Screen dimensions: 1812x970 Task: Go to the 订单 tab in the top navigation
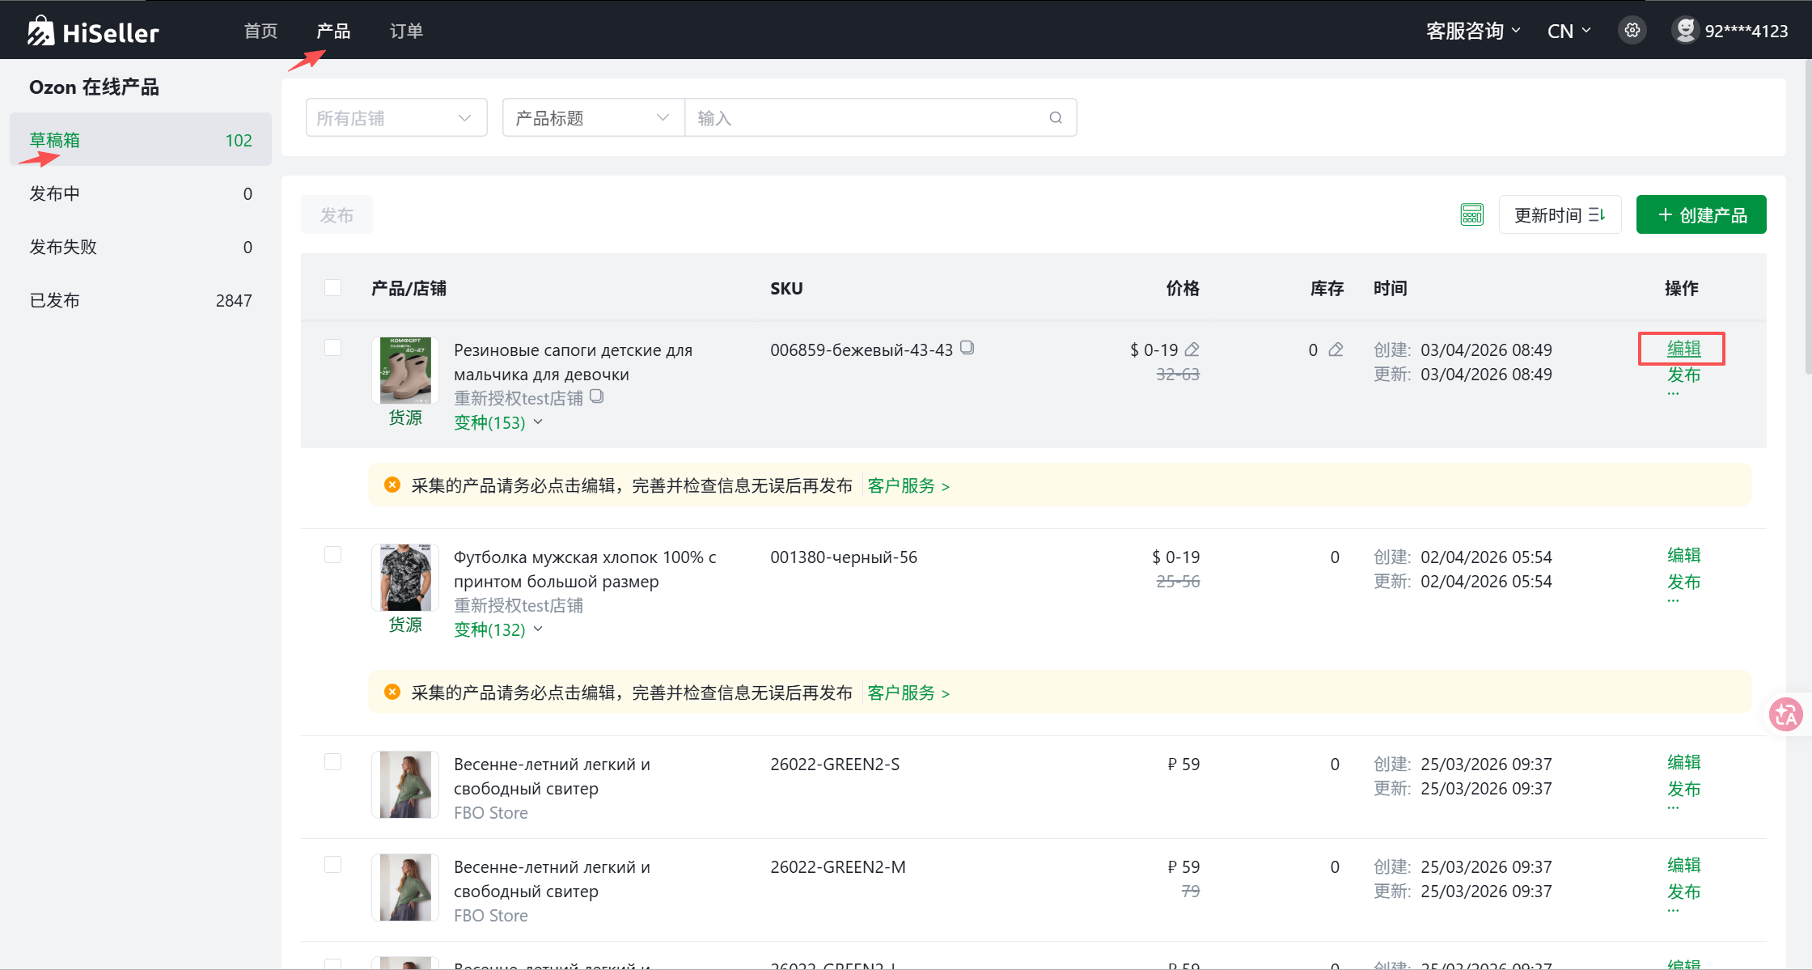(x=406, y=31)
